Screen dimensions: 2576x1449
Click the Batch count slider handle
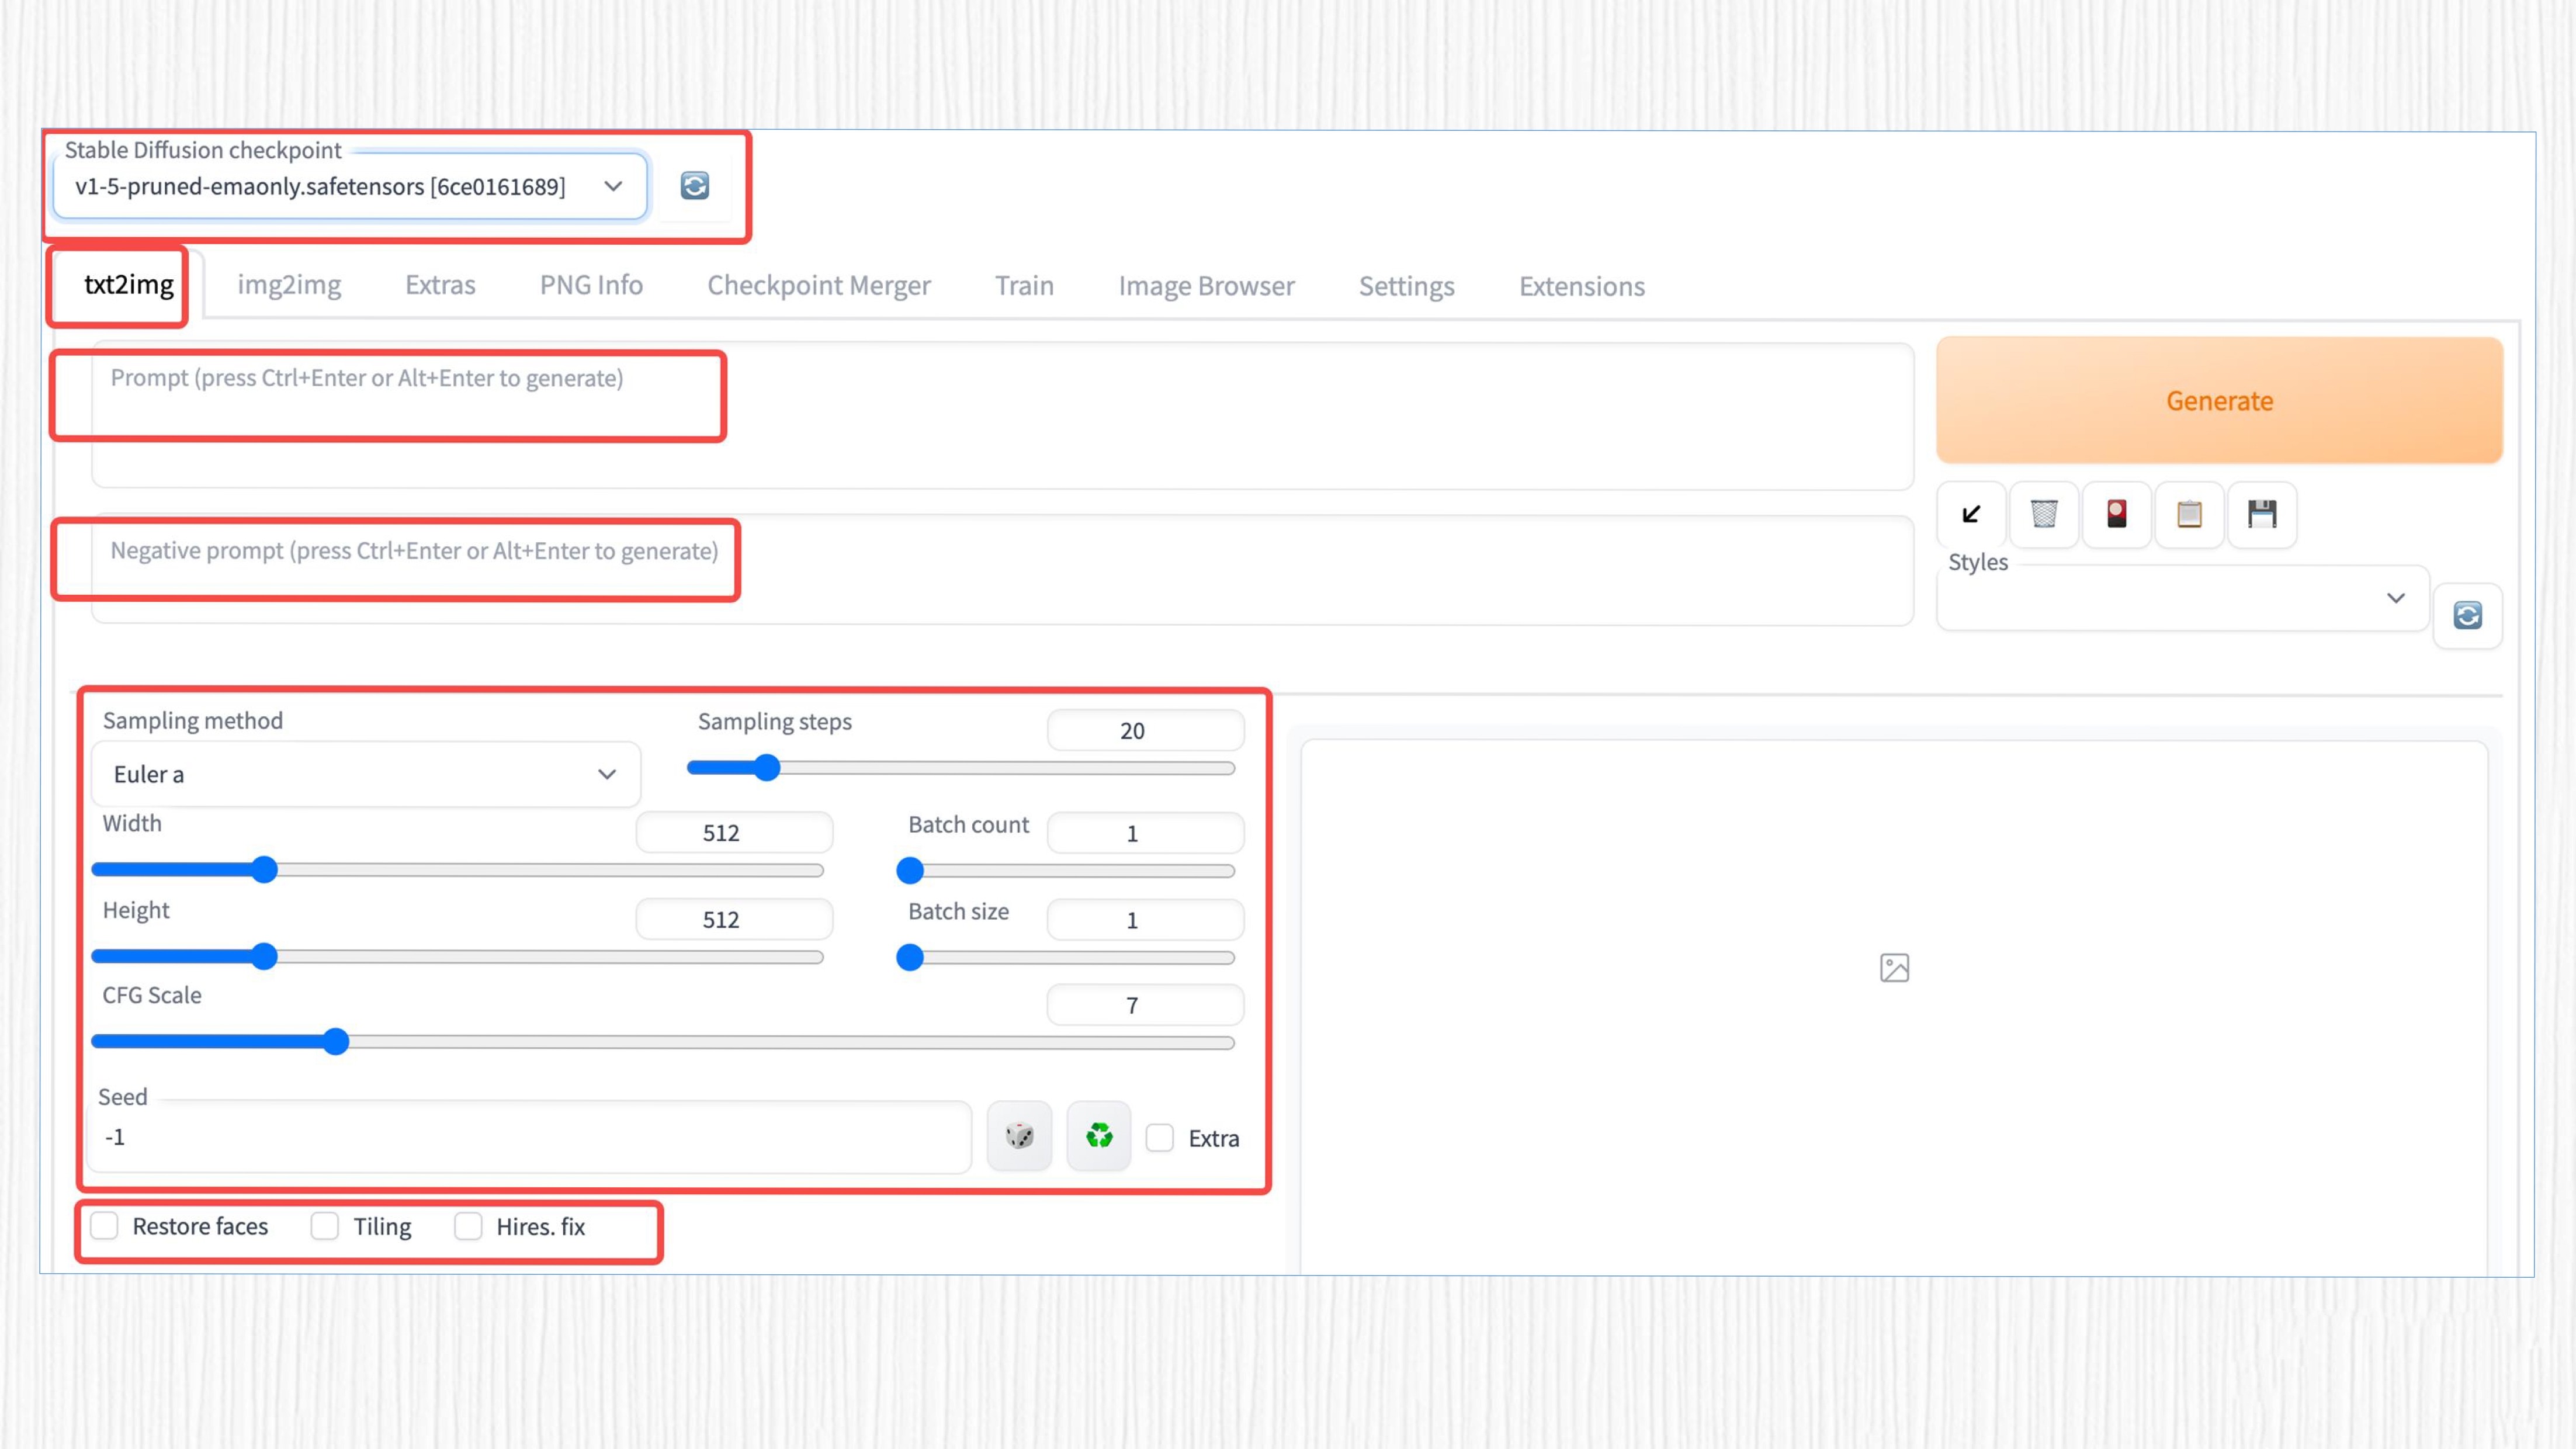910,871
